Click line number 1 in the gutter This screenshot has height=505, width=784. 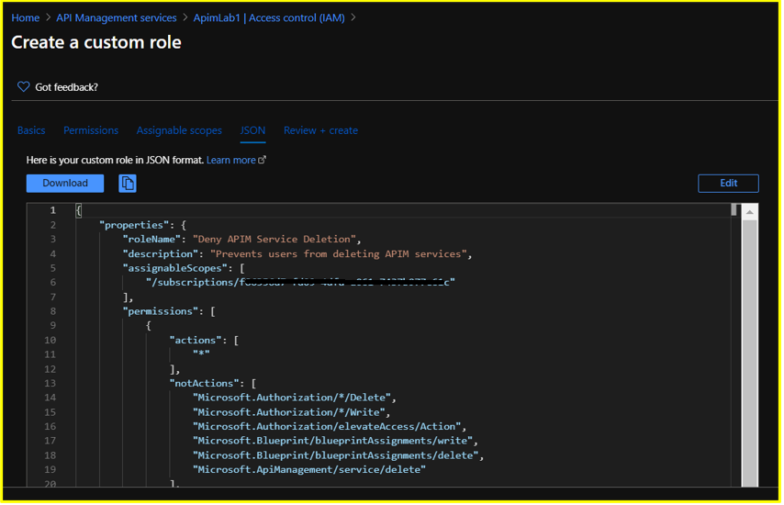tap(52, 210)
